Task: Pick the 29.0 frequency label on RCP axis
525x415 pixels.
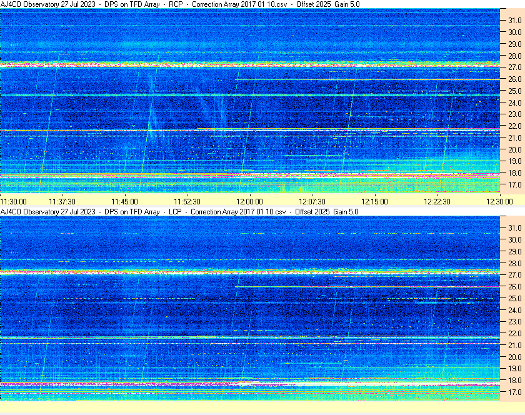Action: 515,44
